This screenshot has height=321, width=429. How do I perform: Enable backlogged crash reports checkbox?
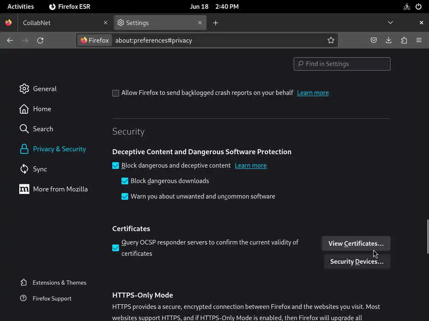click(116, 93)
